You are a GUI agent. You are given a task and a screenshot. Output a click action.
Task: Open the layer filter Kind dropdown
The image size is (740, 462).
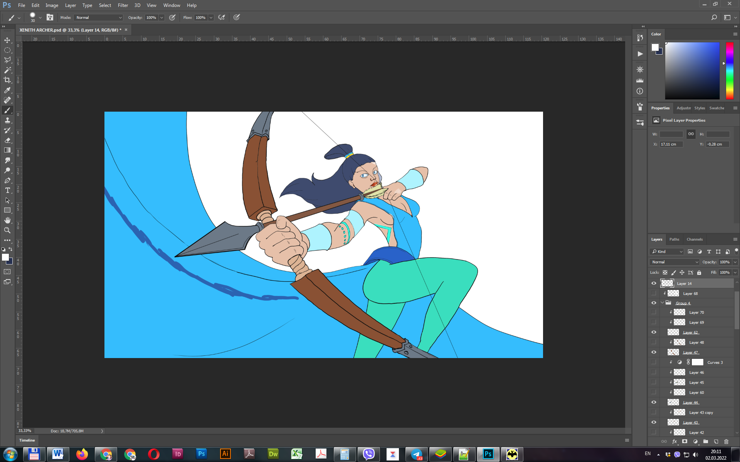click(x=667, y=252)
